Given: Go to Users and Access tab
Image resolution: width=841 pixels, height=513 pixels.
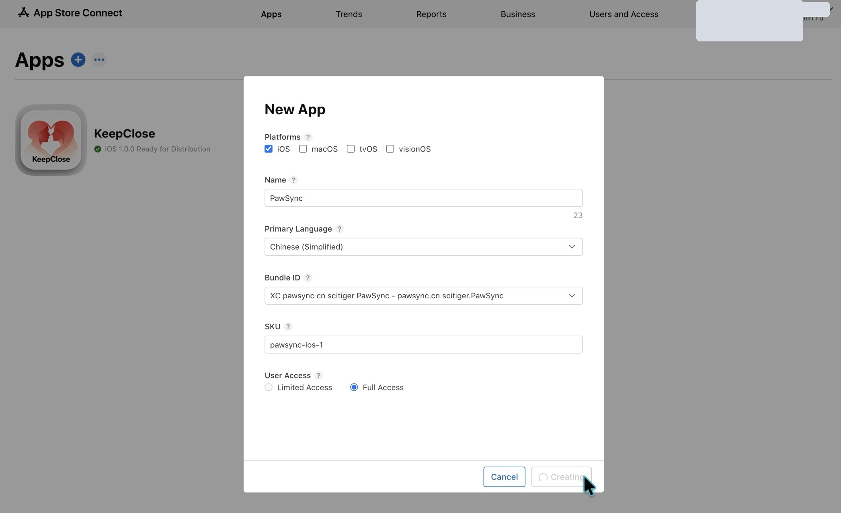Looking at the screenshot, I should point(624,14).
